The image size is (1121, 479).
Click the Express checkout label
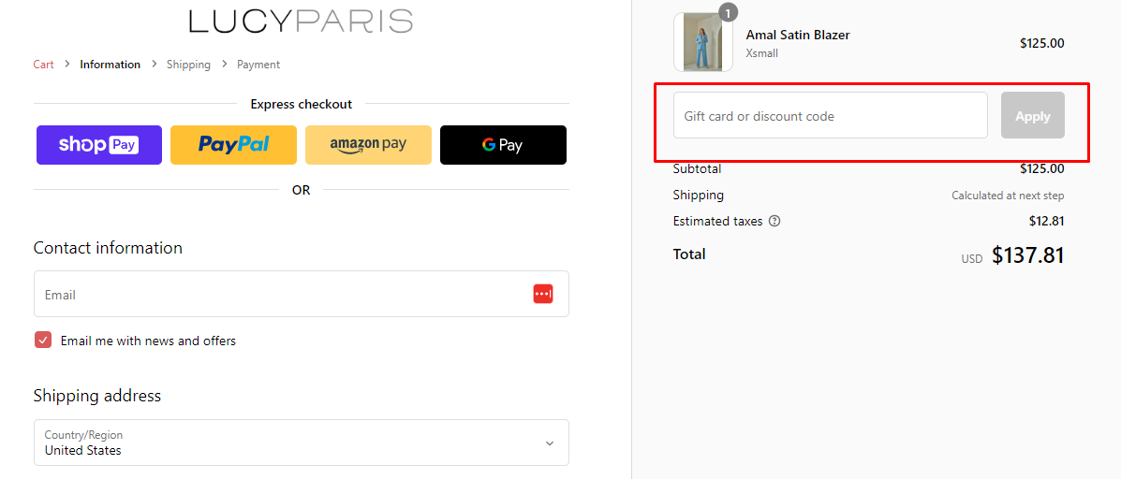[301, 104]
